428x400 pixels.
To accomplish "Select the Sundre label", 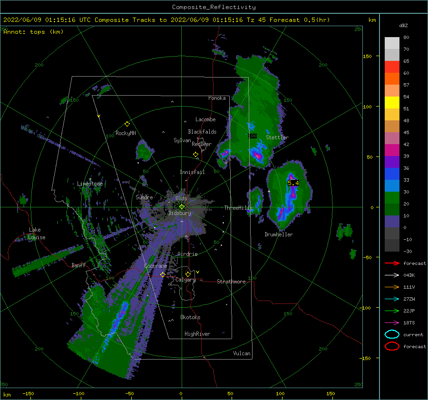I will click(x=145, y=197).
